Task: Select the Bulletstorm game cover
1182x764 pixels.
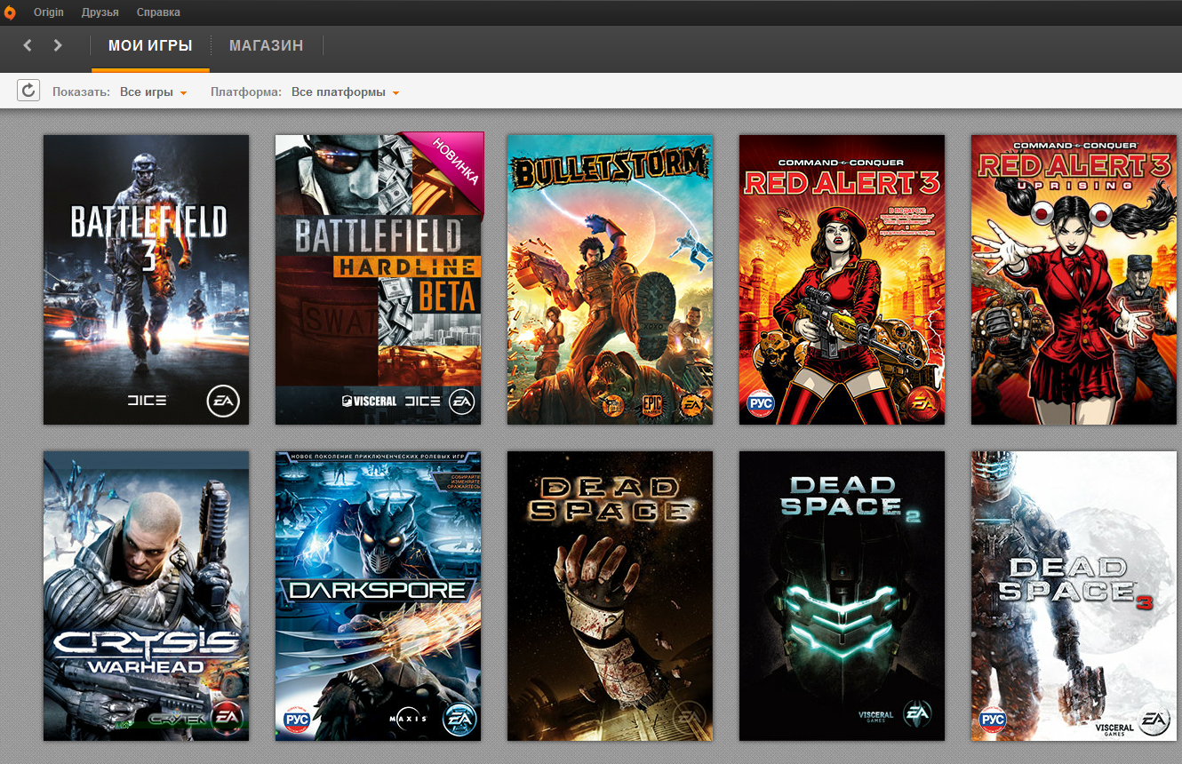Action: (611, 279)
